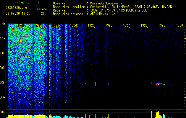Click the meteor count 25
186x118 pixels.
pyautogui.click(x=43, y=14)
